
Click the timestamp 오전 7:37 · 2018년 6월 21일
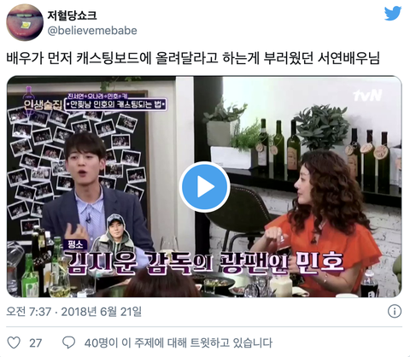point(73,312)
